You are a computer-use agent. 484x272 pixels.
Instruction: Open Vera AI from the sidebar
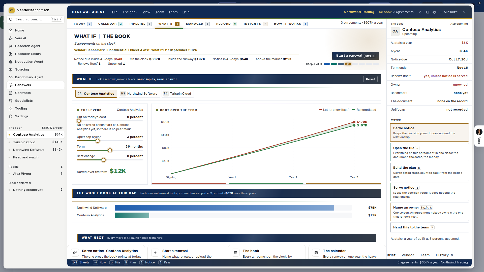(x=35, y=38)
